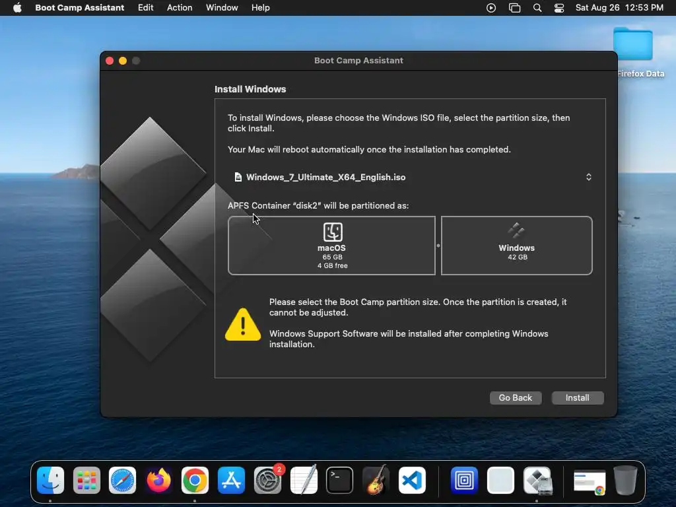Click the Go Back button
Screen dimensions: 676x507
pyautogui.click(x=515, y=398)
